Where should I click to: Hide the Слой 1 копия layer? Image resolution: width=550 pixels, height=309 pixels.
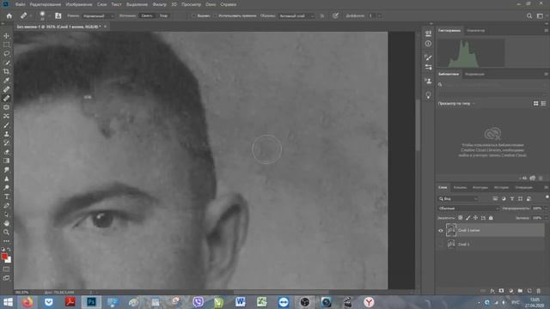coord(441,231)
